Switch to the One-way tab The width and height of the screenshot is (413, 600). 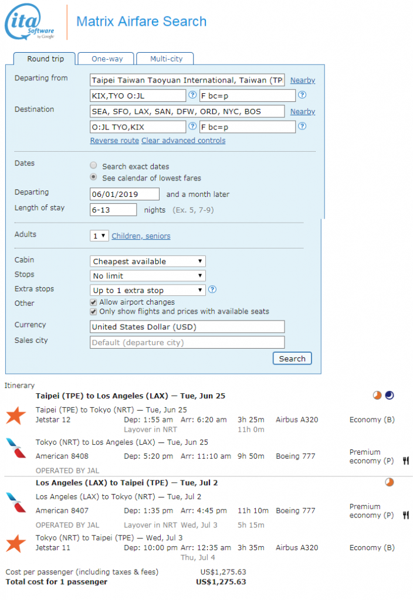(107, 59)
